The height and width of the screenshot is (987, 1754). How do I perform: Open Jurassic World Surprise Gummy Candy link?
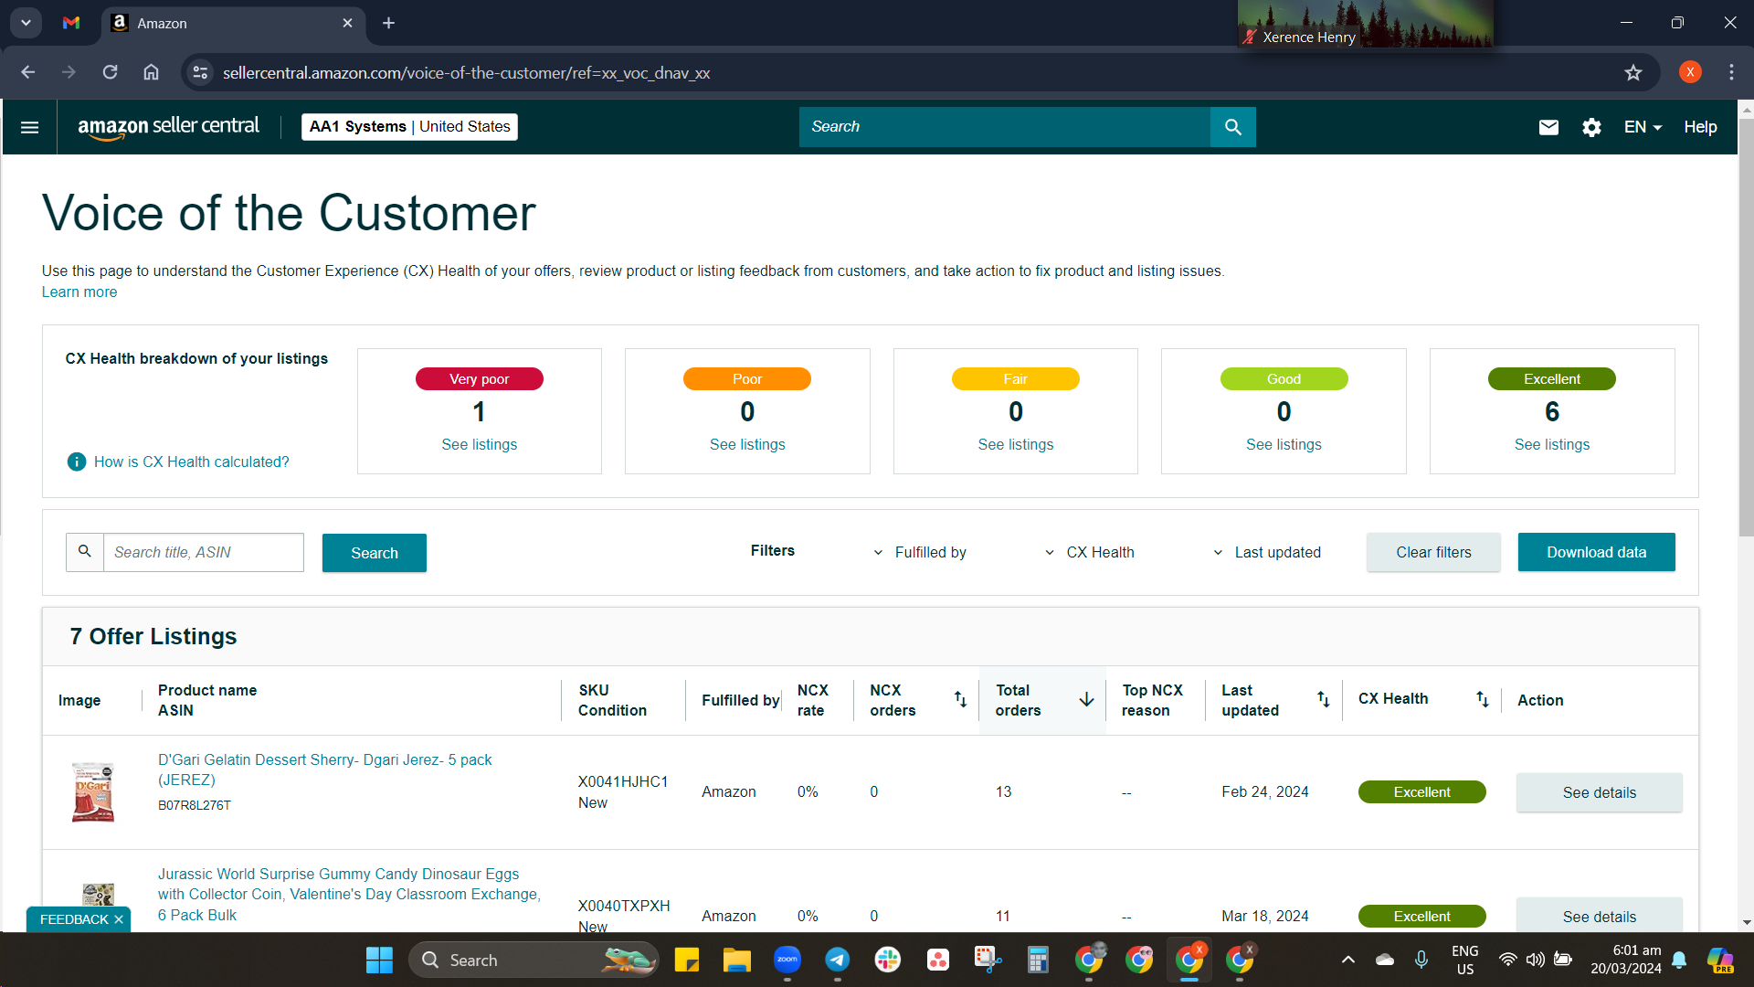[x=349, y=894]
